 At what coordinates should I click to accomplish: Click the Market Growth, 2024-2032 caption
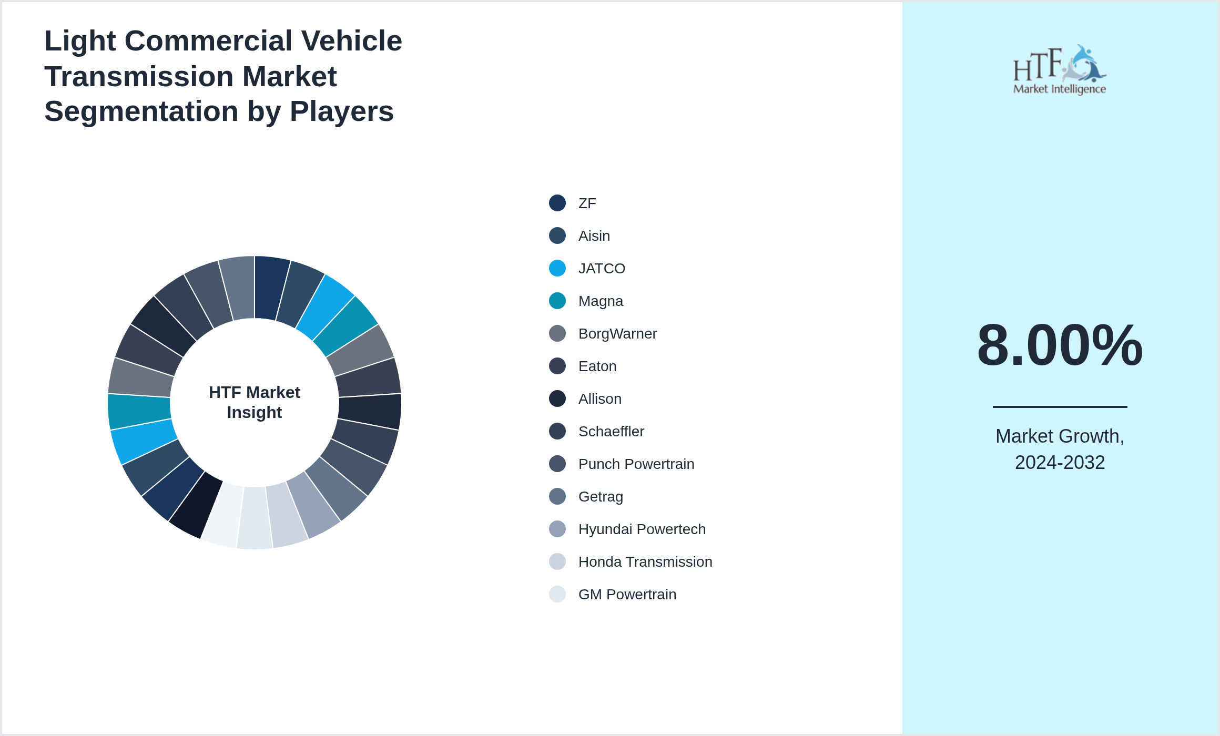coord(1060,449)
